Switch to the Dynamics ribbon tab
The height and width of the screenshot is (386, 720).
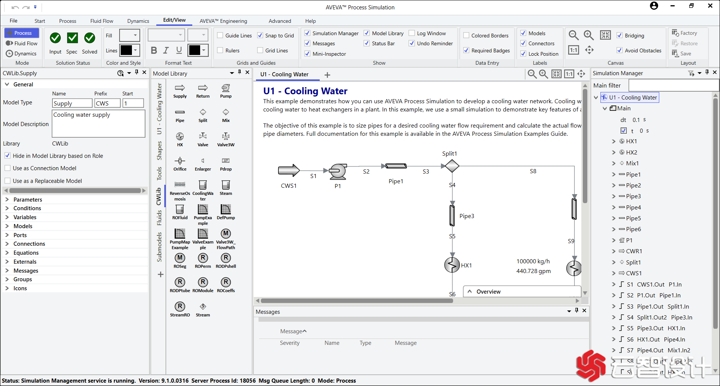tap(138, 21)
